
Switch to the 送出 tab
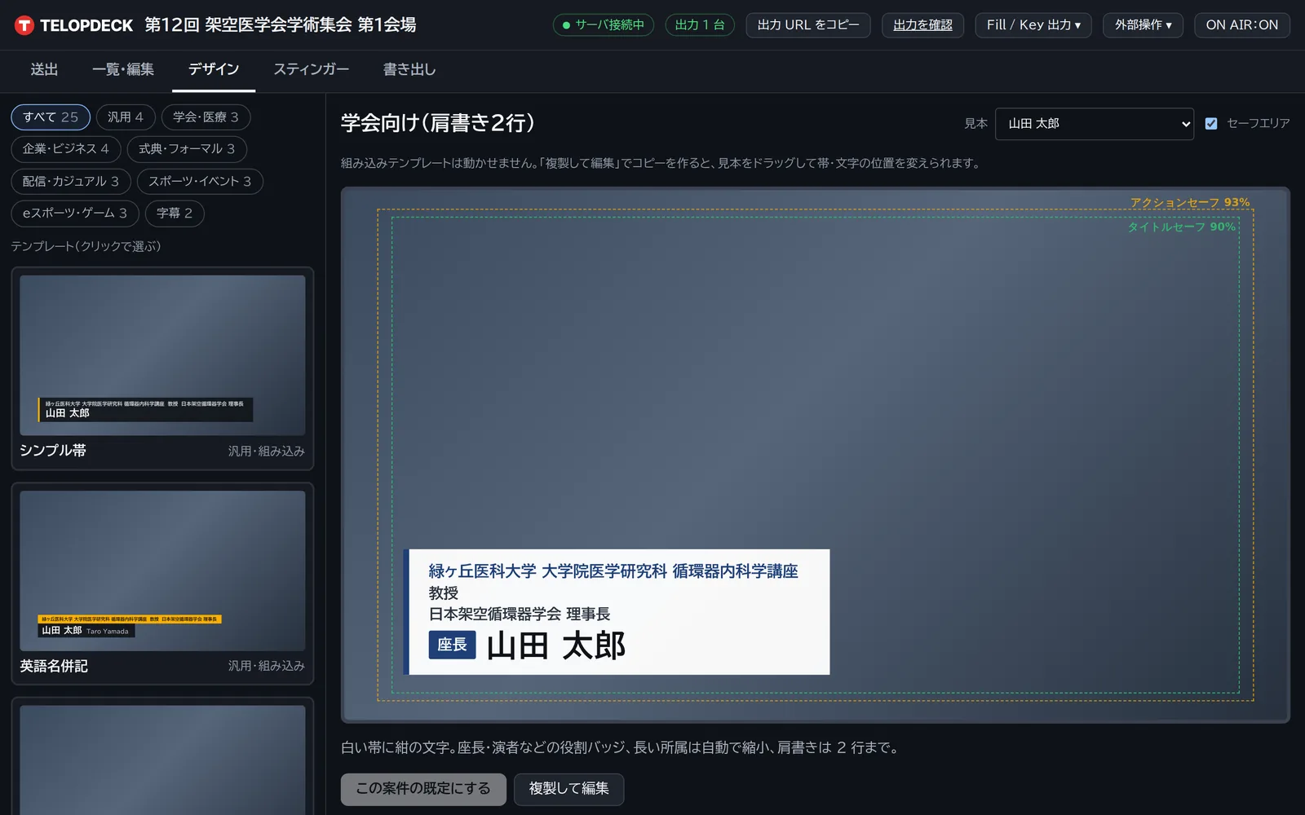tap(44, 70)
